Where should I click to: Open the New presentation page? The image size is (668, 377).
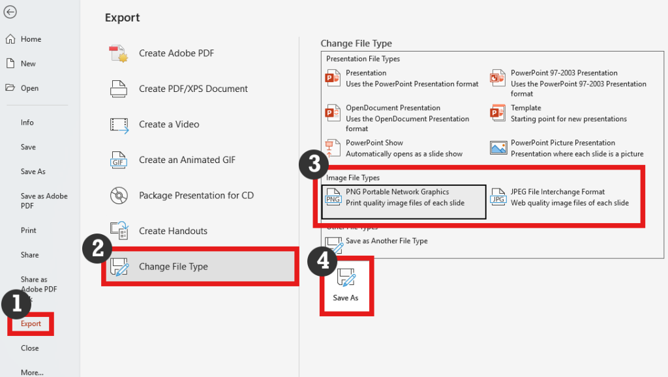[28, 64]
